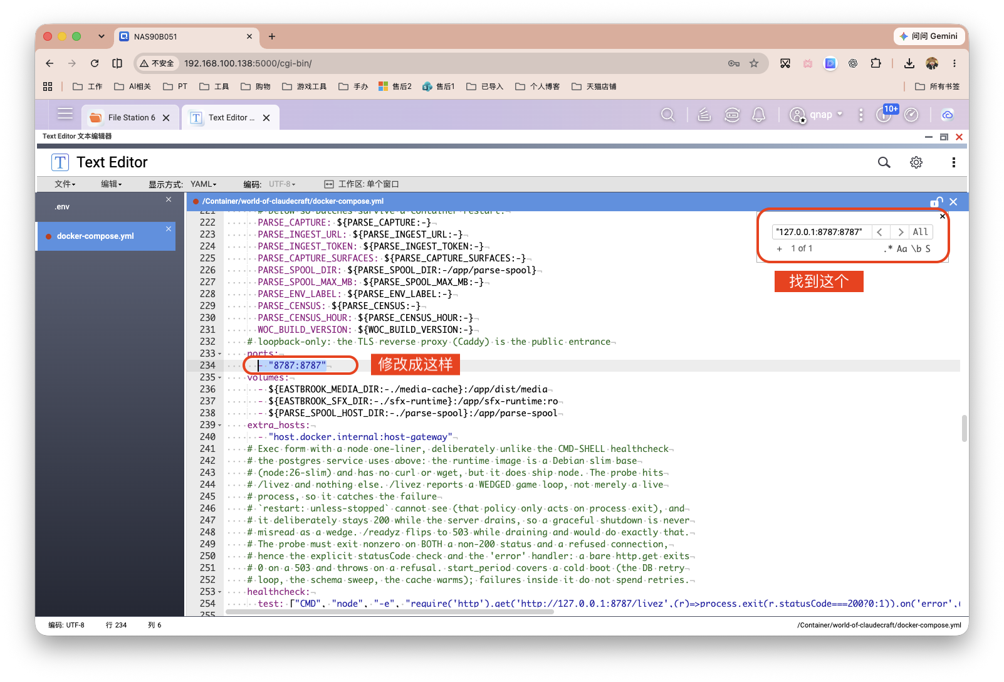Screen dimensions: 1004x682
Task: Close the search box
Action: point(943,216)
